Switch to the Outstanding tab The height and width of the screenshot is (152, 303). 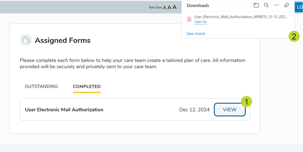click(x=41, y=87)
